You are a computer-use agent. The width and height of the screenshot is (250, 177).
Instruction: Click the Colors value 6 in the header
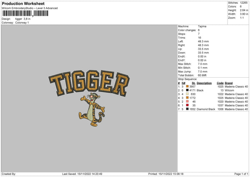tap(241, 7)
